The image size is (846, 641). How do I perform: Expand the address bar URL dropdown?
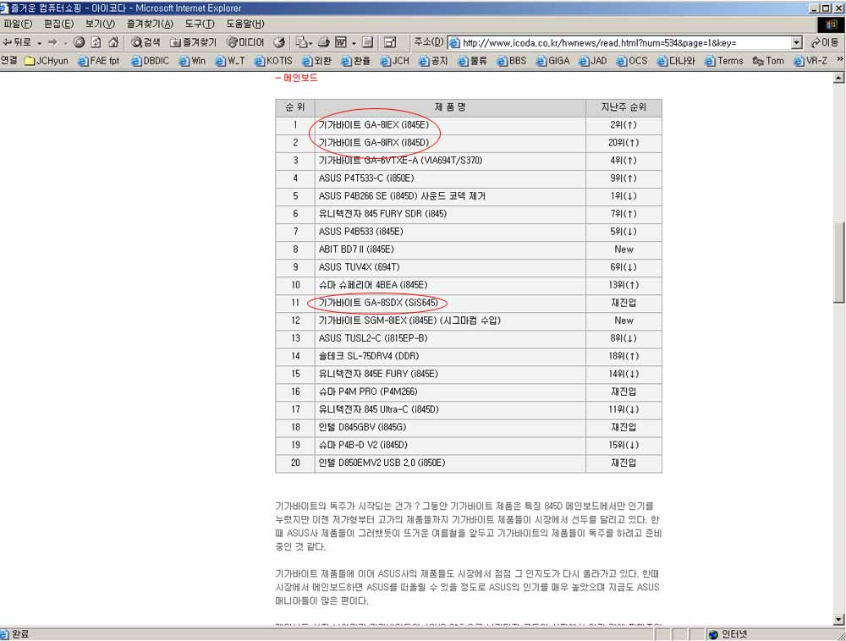796,42
